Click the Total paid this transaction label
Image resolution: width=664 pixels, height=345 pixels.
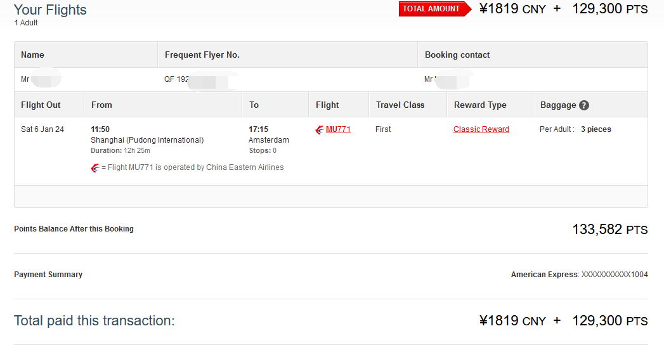[x=94, y=321]
